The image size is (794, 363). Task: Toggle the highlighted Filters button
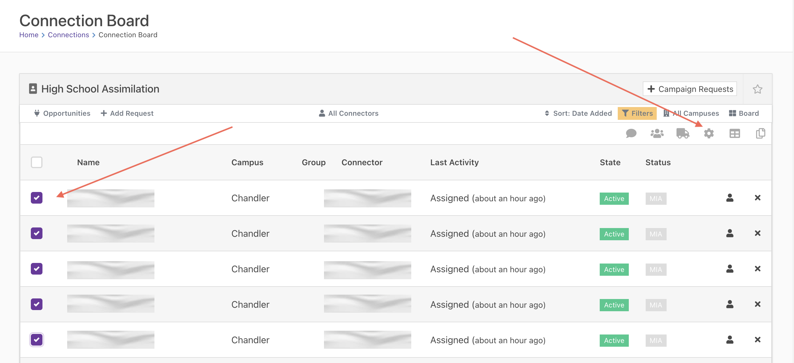click(637, 113)
